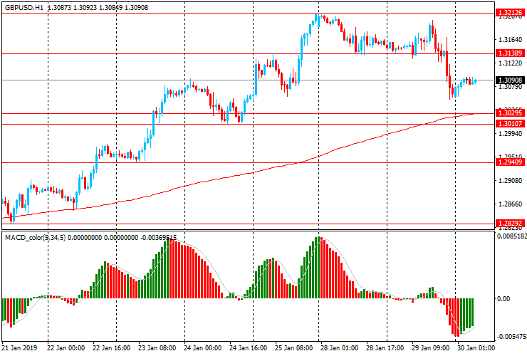Click the 1.30295 red price label
This screenshot has width=527, height=356.
point(510,113)
